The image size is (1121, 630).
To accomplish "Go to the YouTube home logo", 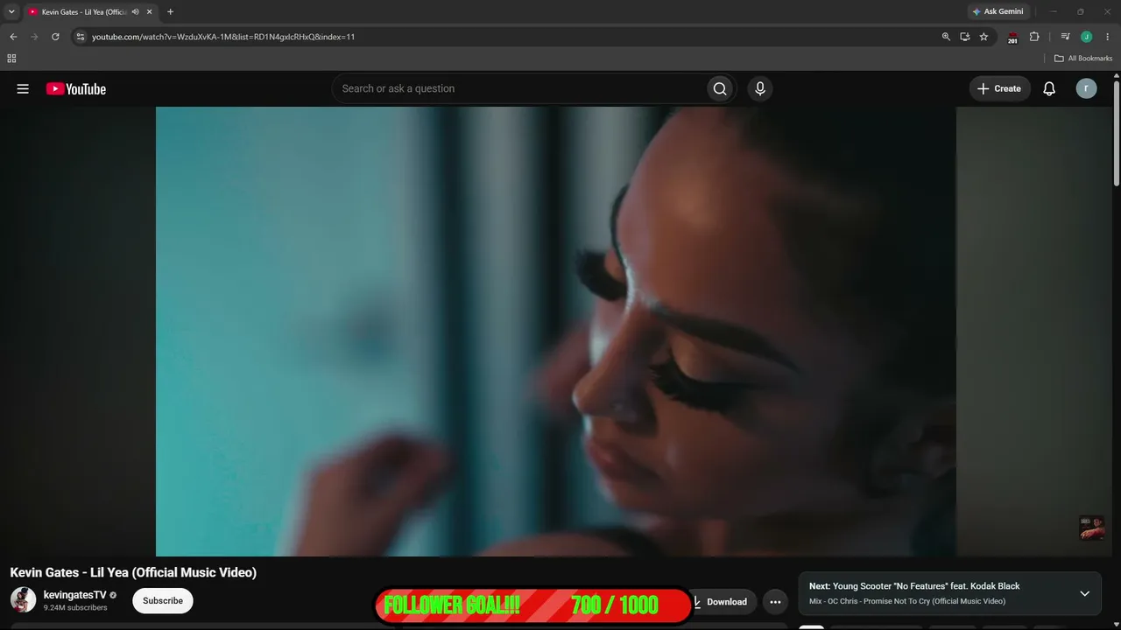I will 76,88.
